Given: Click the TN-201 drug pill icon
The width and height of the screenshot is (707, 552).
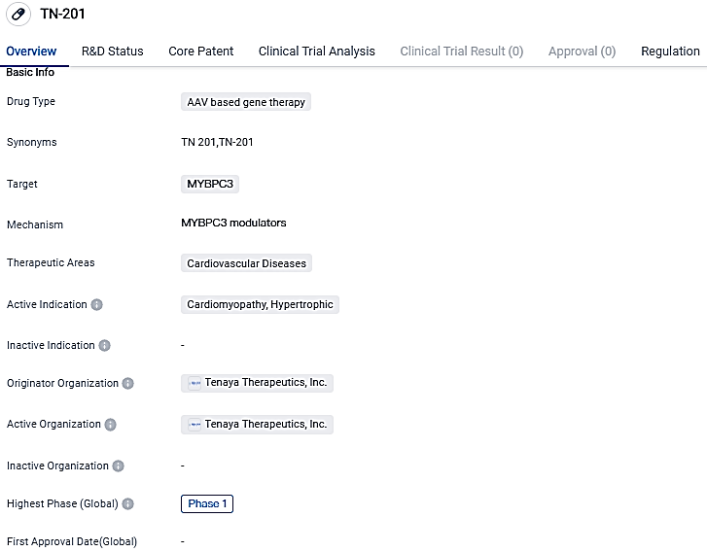Looking at the screenshot, I should click(x=18, y=15).
